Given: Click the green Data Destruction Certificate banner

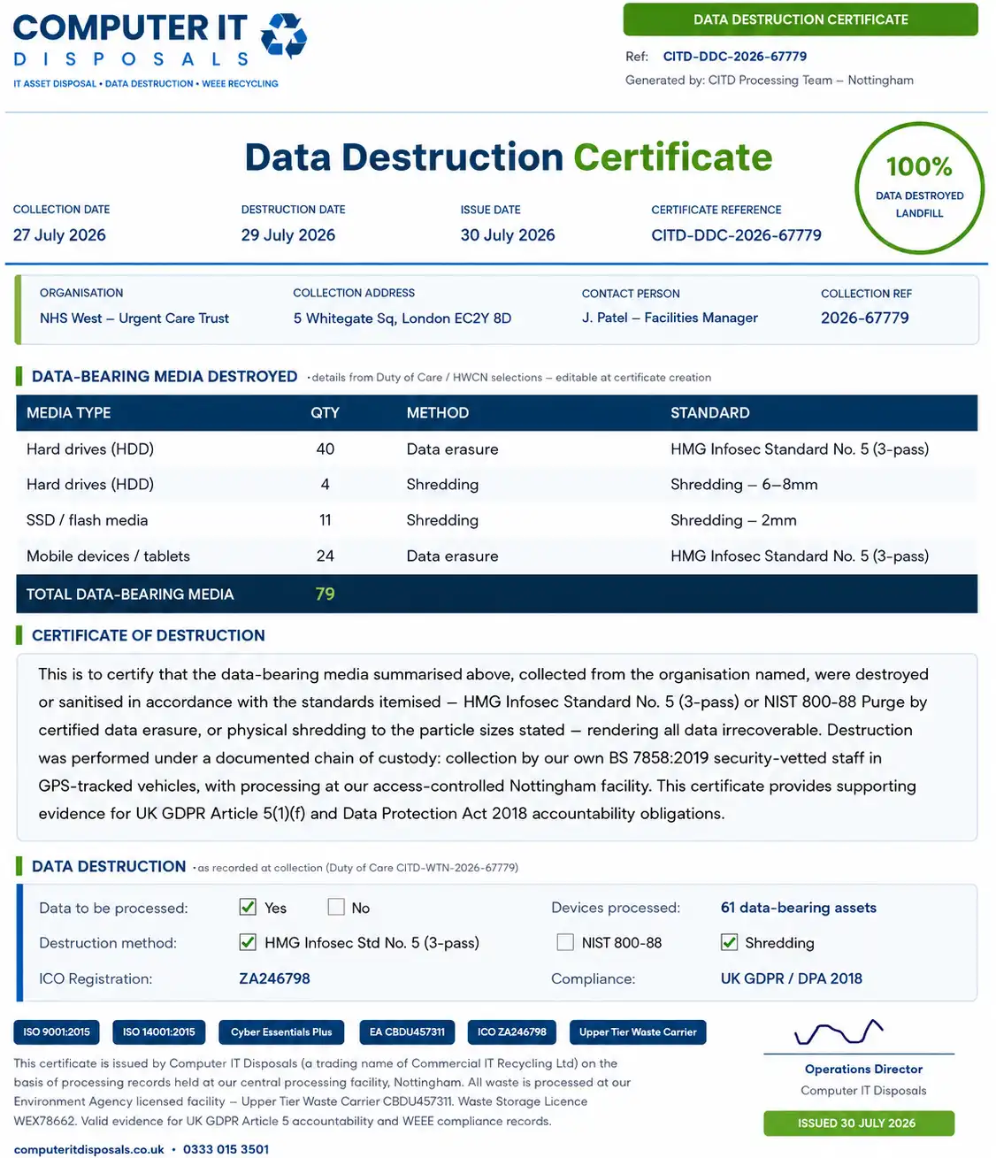Looking at the screenshot, I should [801, 19].
